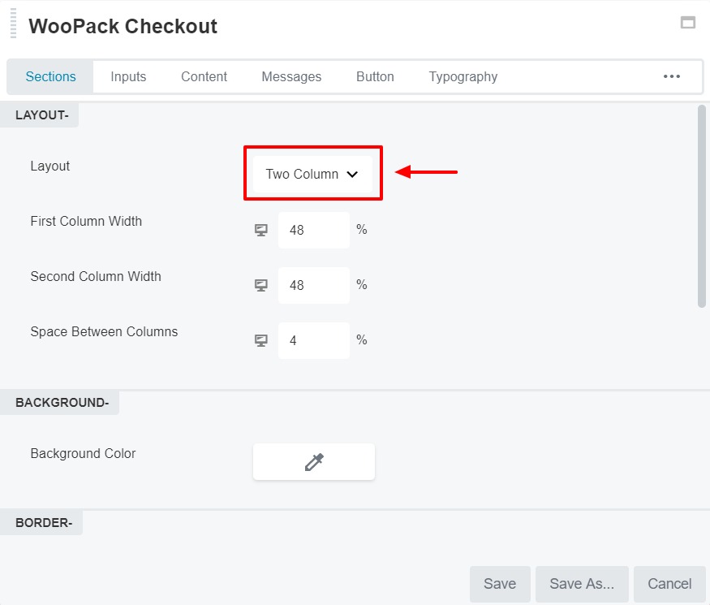This screenshot has height=605, width=710.
Task: Select the Button tab
Action: coord(375,76)
